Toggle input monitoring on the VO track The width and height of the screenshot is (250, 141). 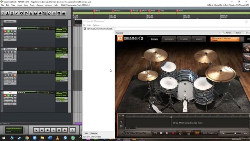tap(9, 96)
